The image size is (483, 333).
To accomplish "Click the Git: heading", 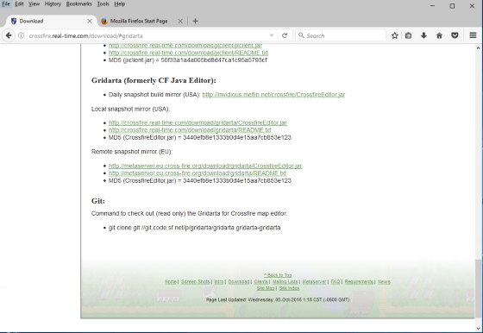I will [98, 201].
